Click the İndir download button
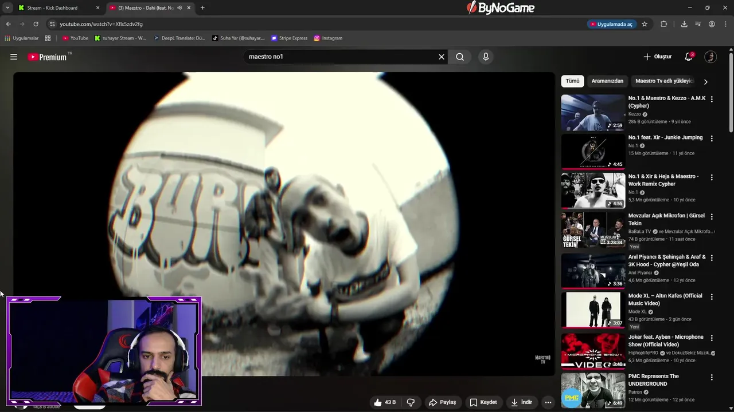Viewport: 734px width, 412px height. pos(522,402)
